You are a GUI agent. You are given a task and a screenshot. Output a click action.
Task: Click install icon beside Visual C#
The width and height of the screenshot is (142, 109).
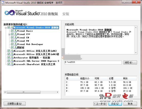coord(15,38)
